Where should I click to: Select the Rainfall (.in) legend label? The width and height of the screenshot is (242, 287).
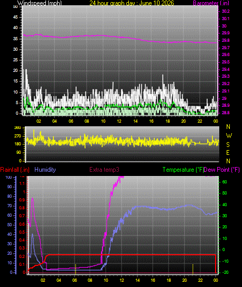pos(15,170)
